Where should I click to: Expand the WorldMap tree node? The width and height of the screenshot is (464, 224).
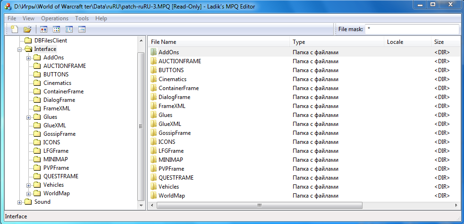pyautogui.click(x=29, y=194)
